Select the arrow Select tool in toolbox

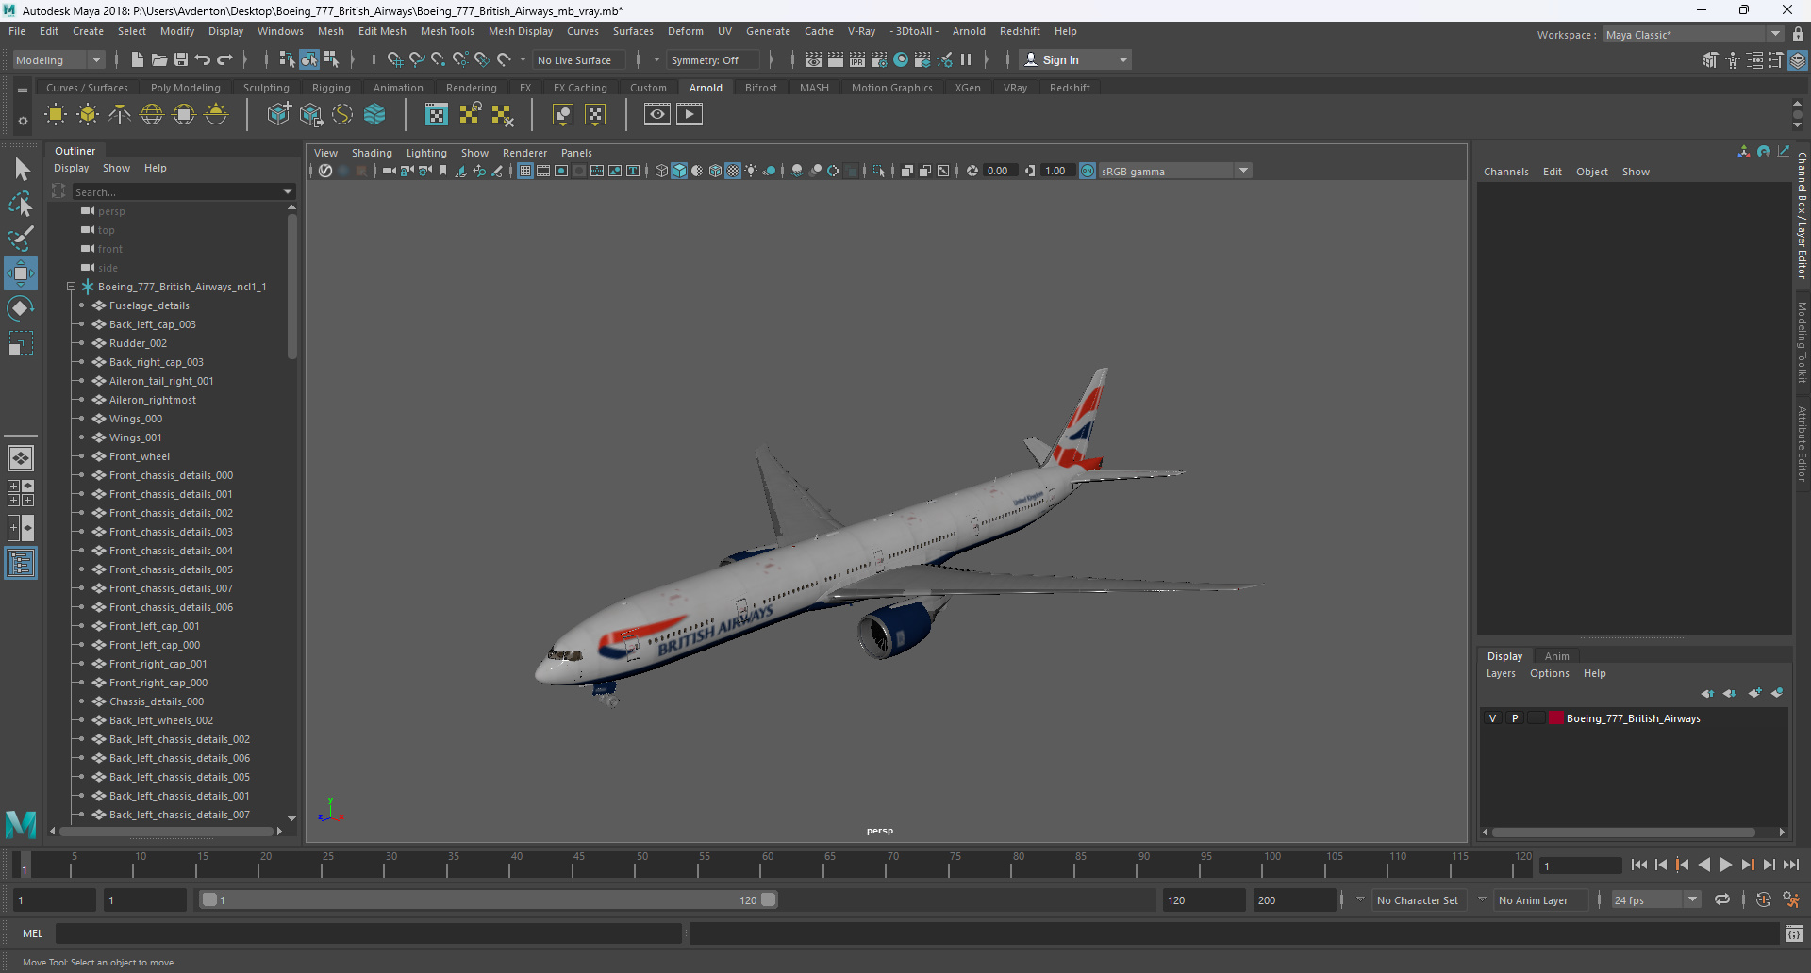21,170
